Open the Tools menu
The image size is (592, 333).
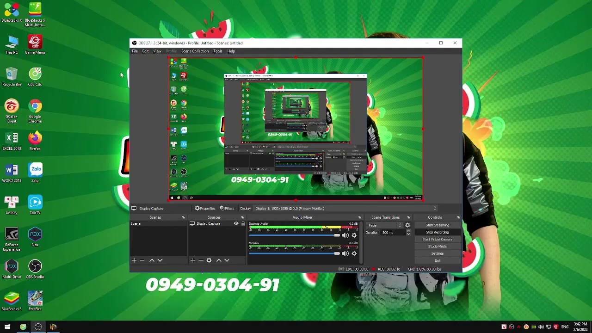(218, 51)
